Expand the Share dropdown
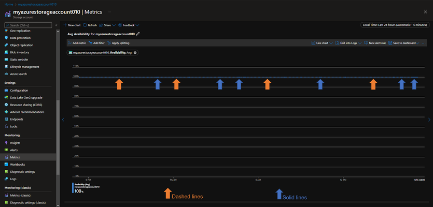Viewport: 433px width, 207px height. click(114, 25)
